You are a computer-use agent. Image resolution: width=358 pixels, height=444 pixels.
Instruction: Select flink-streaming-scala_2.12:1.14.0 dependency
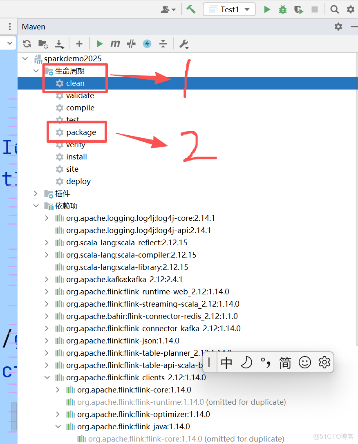pyautogui.click(x=152, y=304)
